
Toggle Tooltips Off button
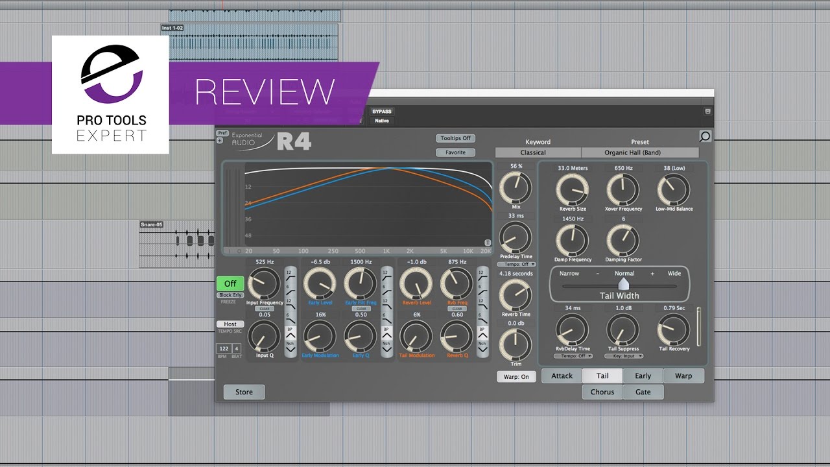pos(455,138)
